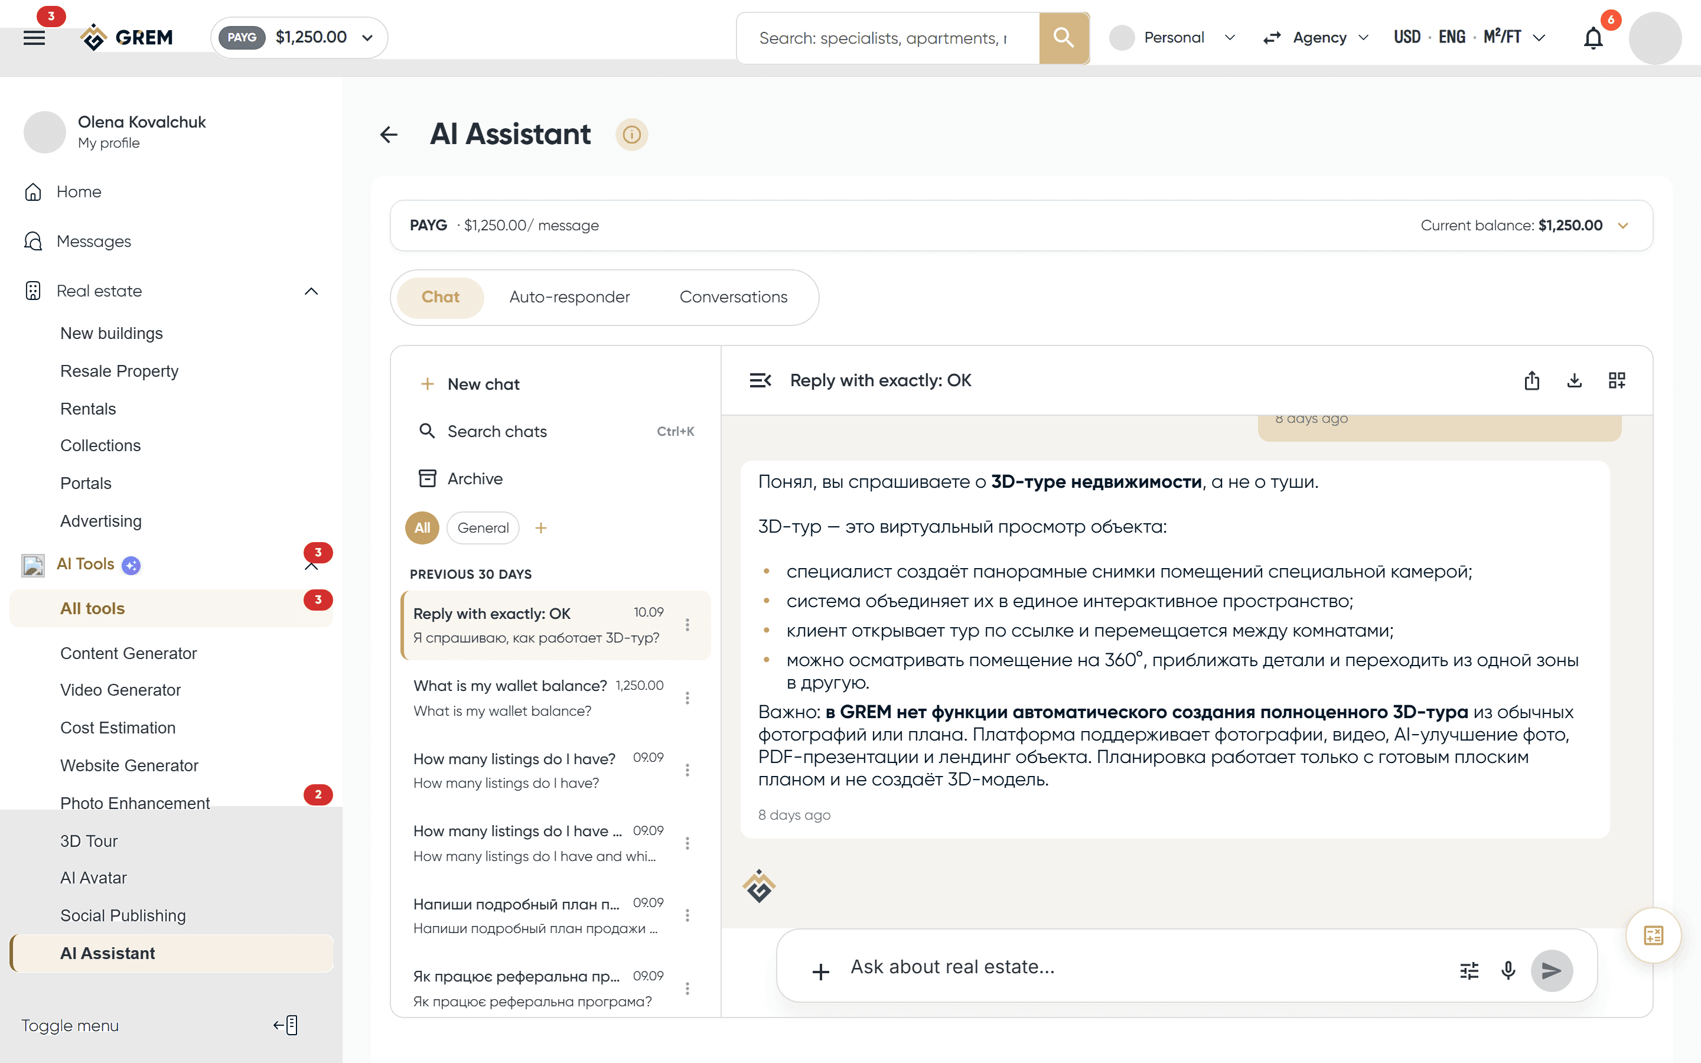The height and width of the screenshot is (1063, 1701).
Task: Go to 3D Tour tool
Action: pyautogui.click(x=89, y=841)
